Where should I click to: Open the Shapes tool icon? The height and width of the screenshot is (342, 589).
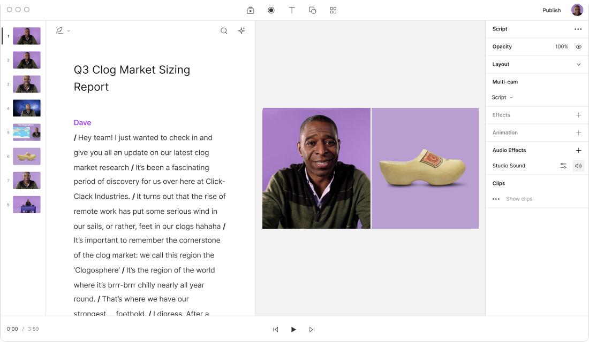click(312, 10)
